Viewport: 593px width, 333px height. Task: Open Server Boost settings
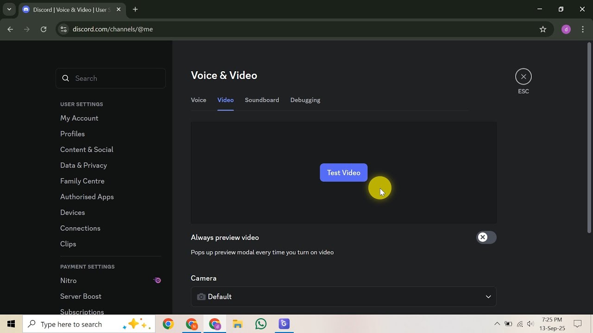[81, 296]
